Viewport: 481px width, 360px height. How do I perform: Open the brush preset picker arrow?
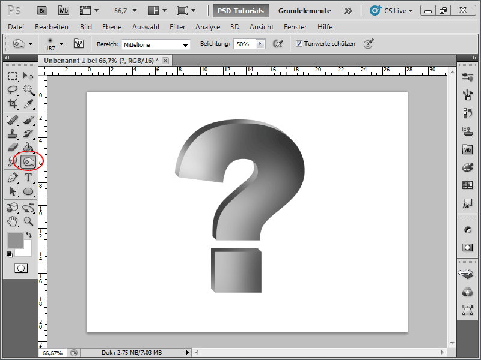click(x=62, y=44)
